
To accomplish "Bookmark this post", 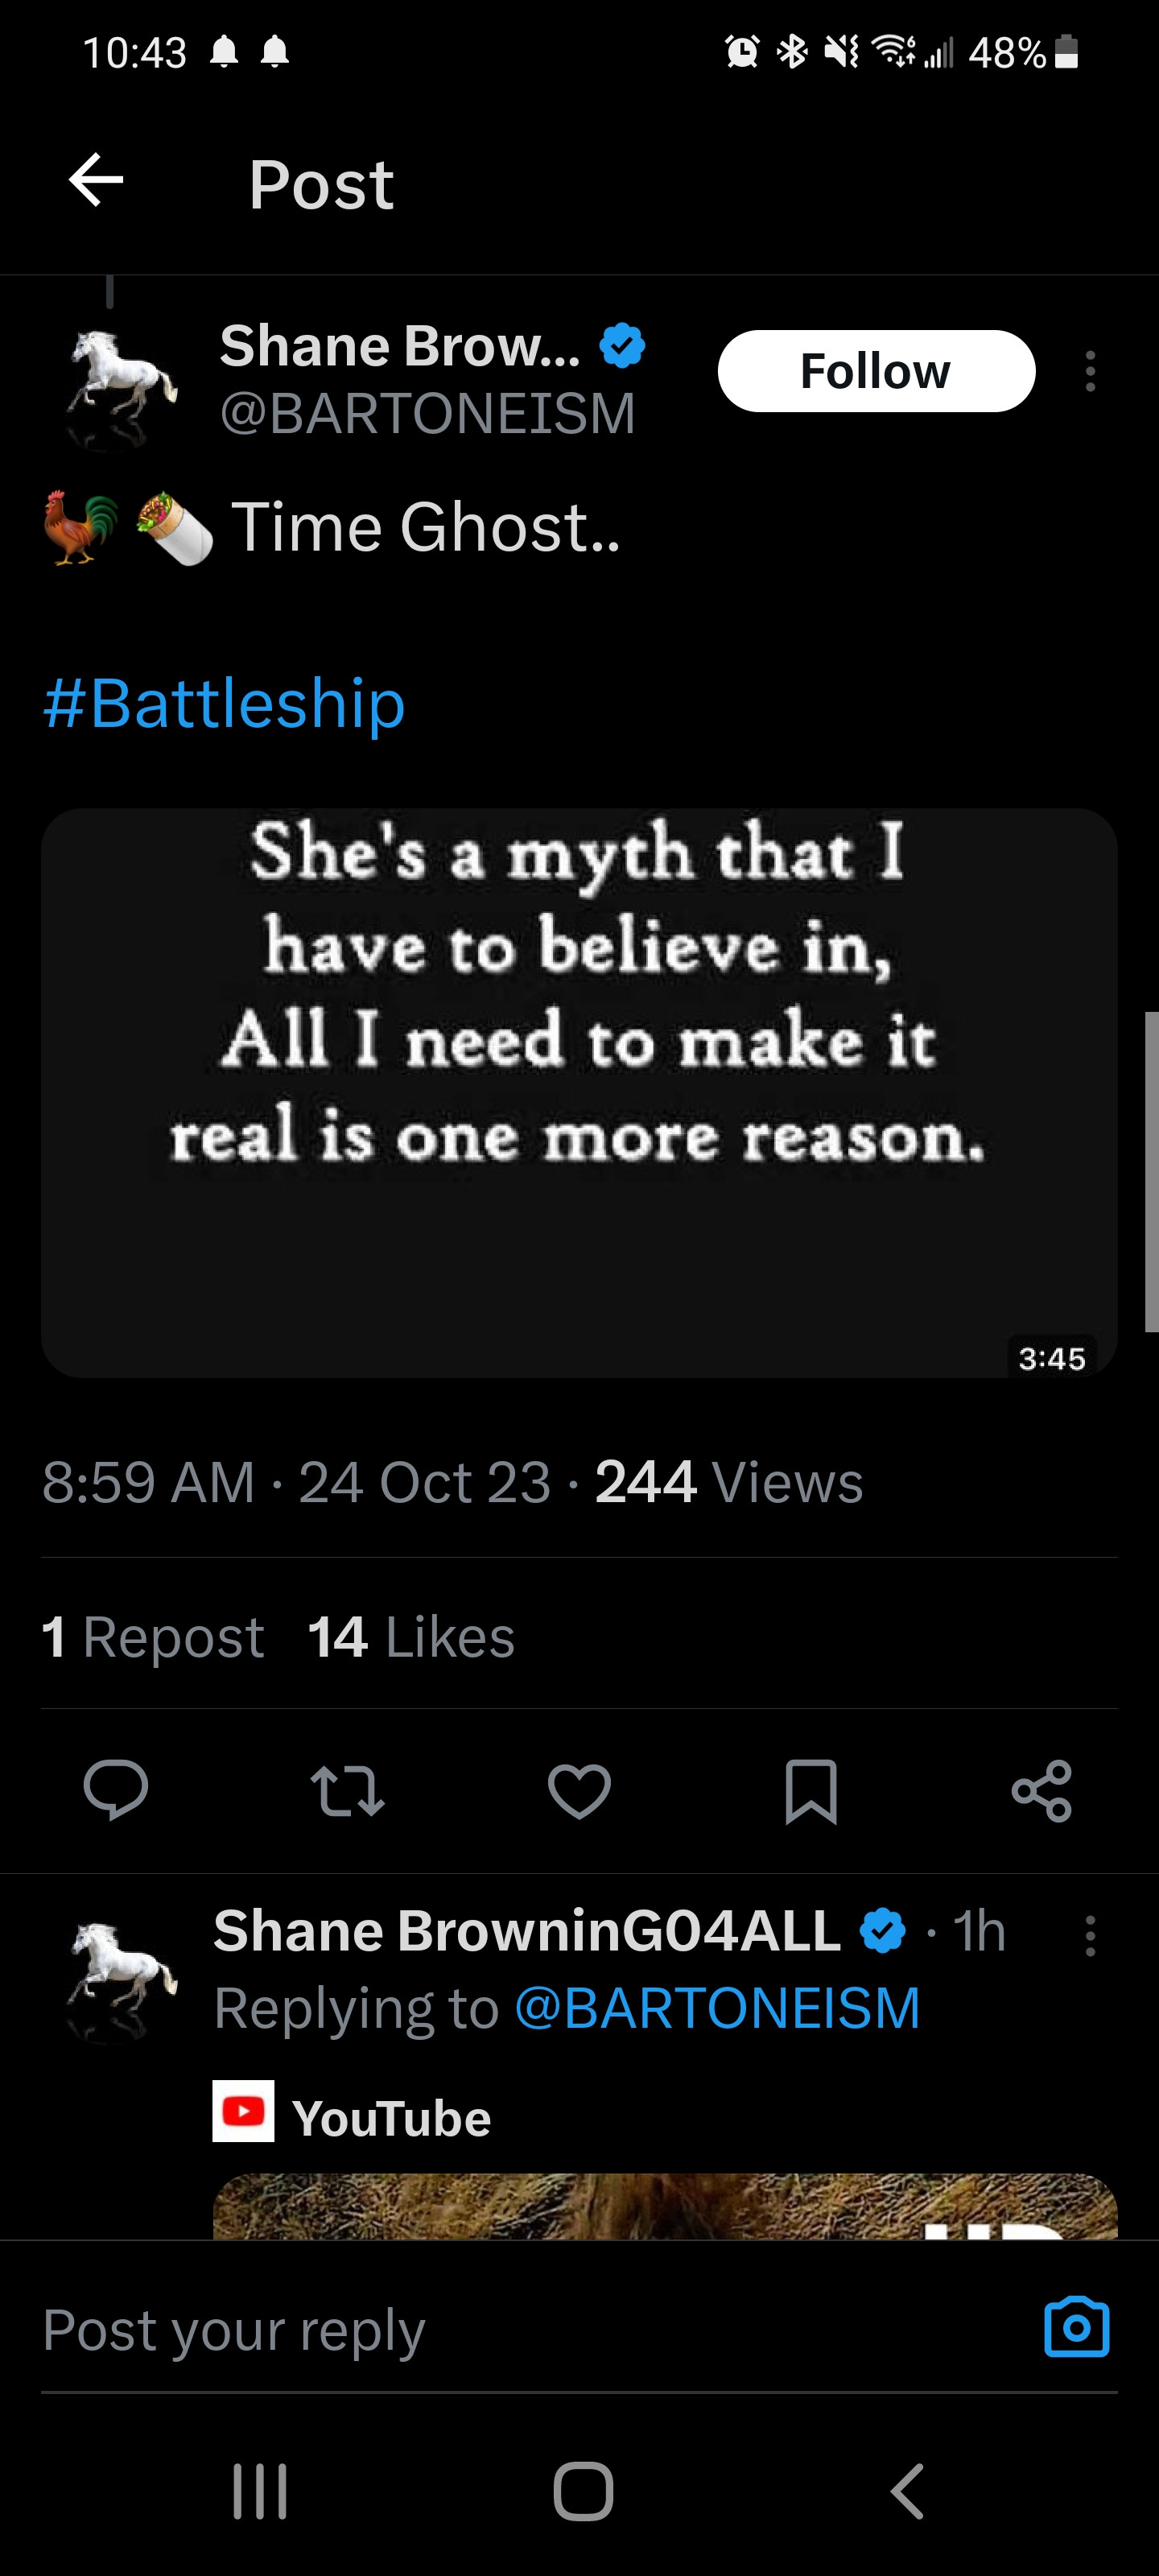I will [x=810, y=1790].
